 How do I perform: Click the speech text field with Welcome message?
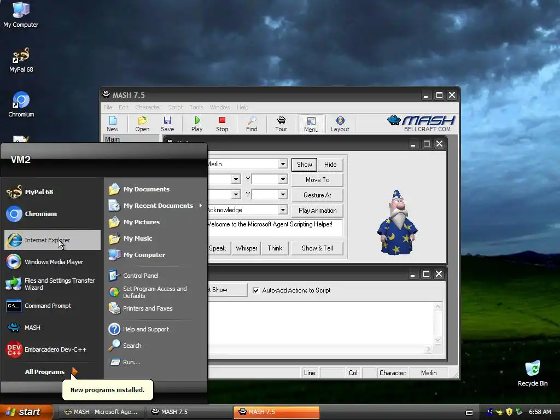tap(275, 227)
